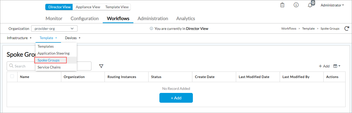Open the column chooser icon
Viewport: 352px width, 113px height.
coord(337,66)
